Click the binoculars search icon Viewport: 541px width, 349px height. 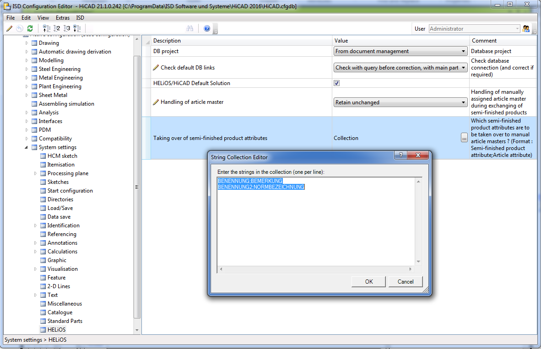pos(190,29)
